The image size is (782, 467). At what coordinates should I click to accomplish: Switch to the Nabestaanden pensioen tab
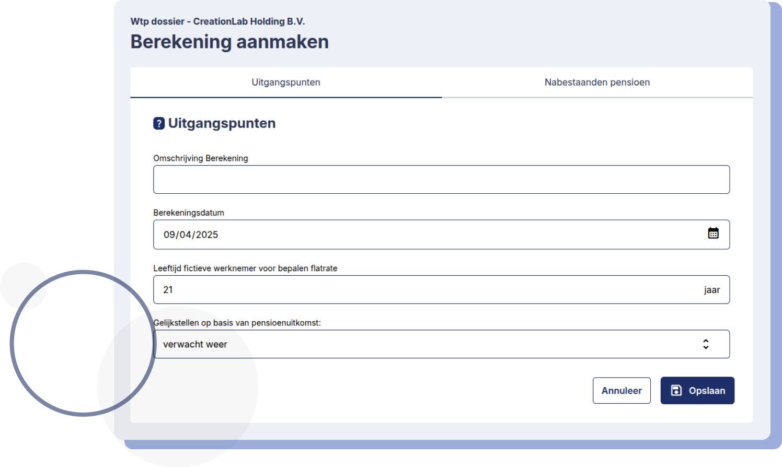click(597, 83)
